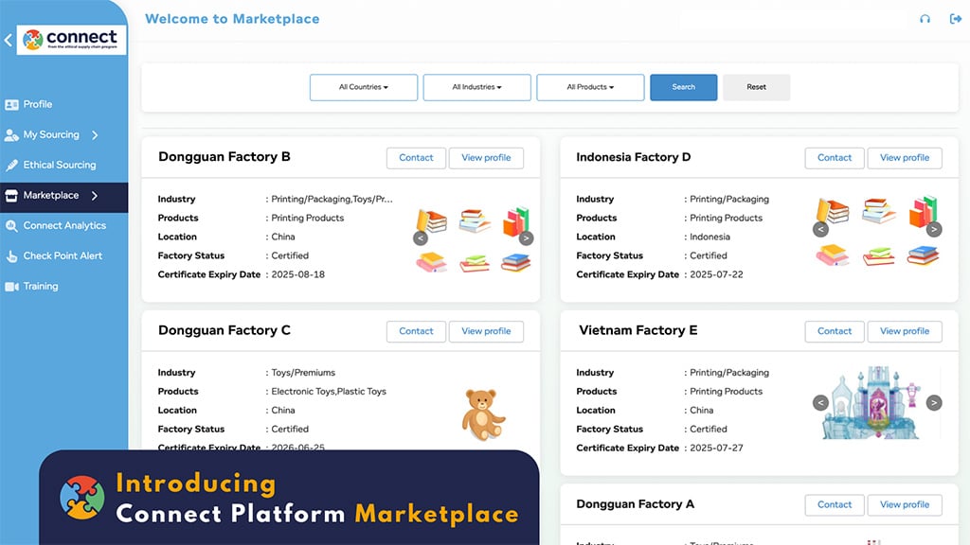The image size is (970, 545).
Task: Click Dongguan Factory B book images
Action: click(x=474, y=239)
